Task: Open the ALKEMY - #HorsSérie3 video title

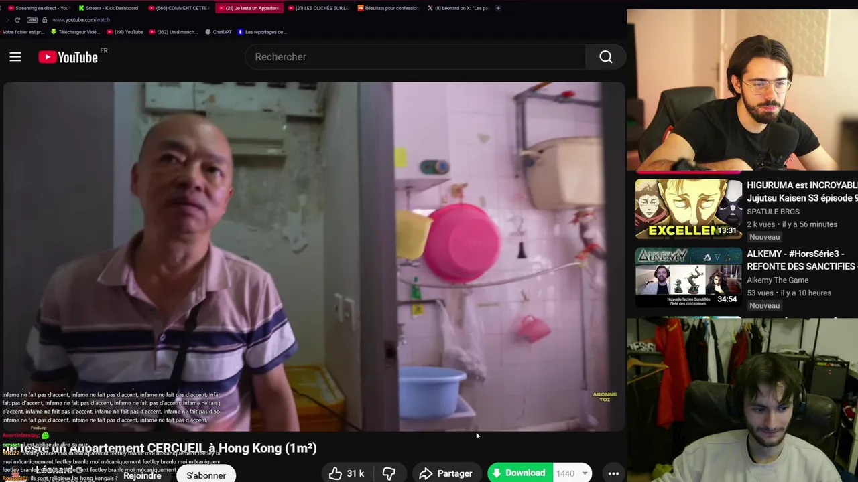Action: click(x=802, y=260)
